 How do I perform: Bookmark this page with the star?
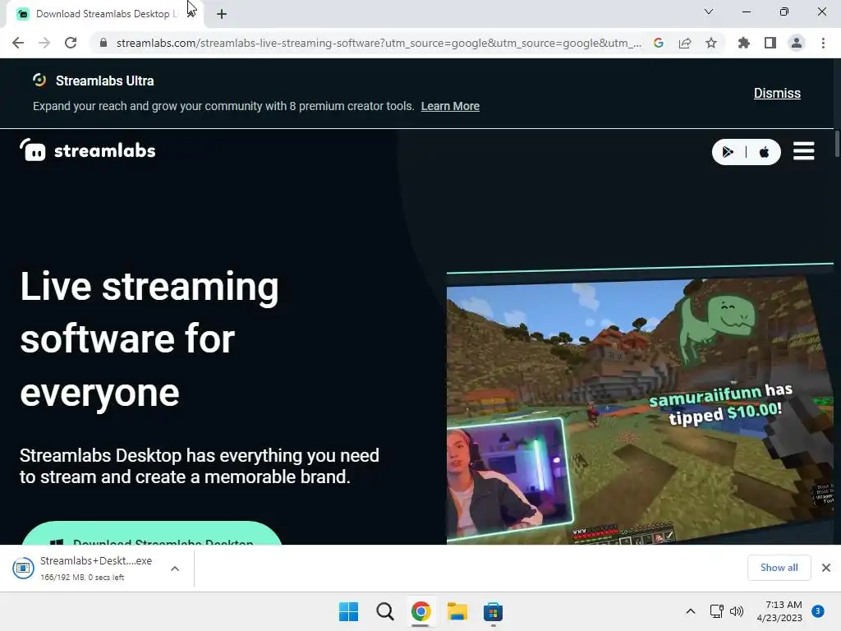click(x=711, y=43)
